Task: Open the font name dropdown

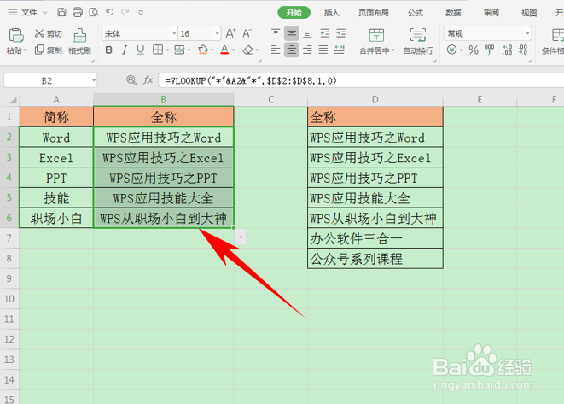Action: 174,33
